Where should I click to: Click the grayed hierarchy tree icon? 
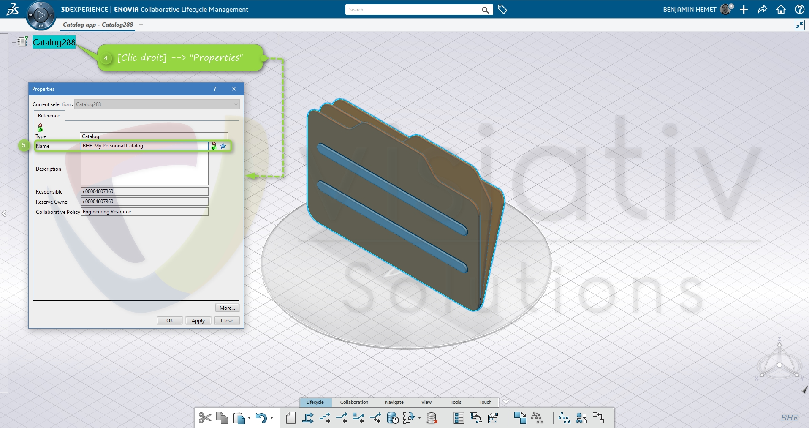coord(537,418)
